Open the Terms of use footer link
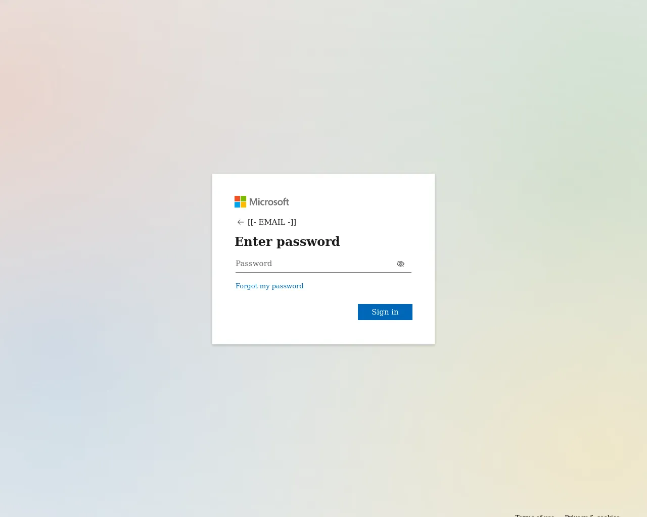Image resolution: width=647 pixels, height=517 pixels. (535, 515)
